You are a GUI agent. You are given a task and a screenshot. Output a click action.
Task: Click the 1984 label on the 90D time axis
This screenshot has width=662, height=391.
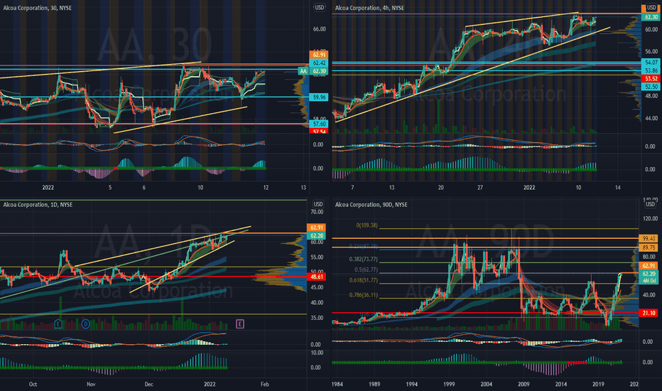337,384
